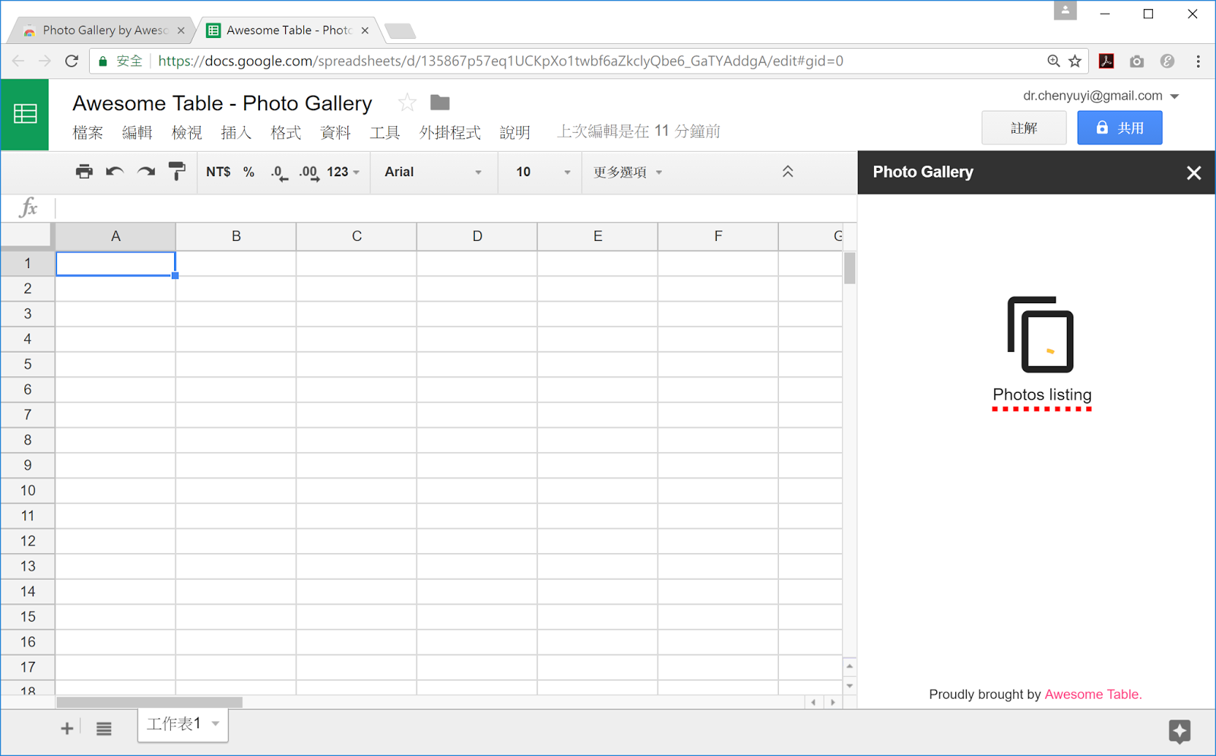
Task: Open the 工作表1 tab dropdown arrow
Action: [216, 724]
